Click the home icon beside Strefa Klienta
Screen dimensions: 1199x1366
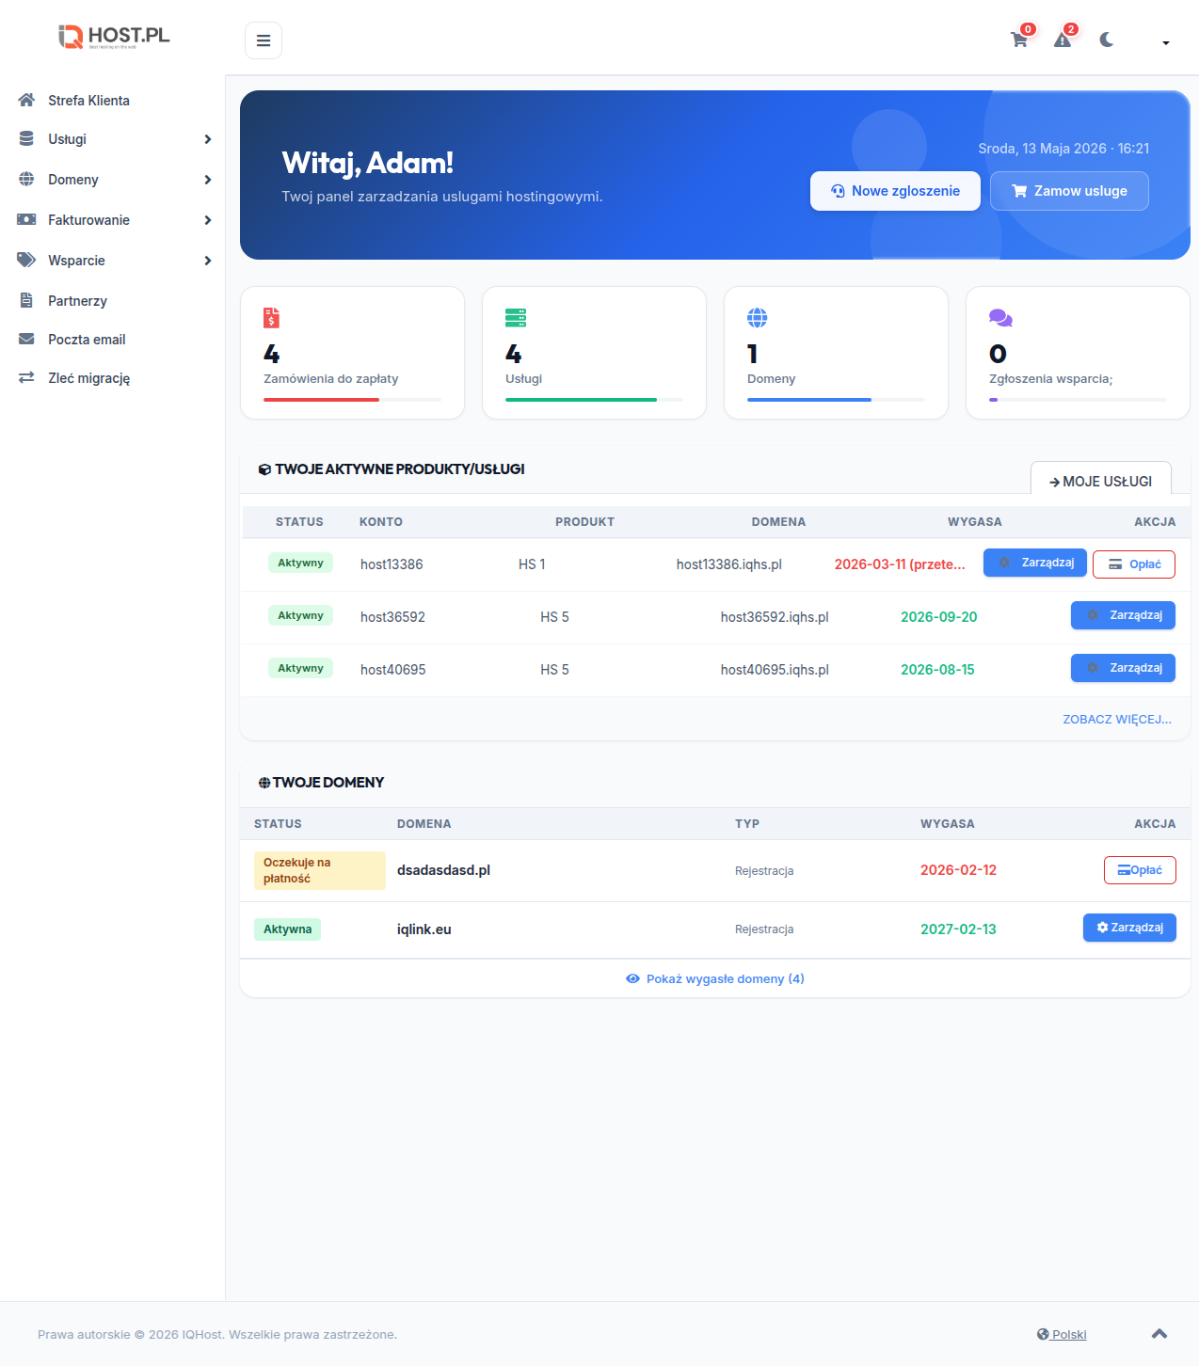click(x=26, y=100)
